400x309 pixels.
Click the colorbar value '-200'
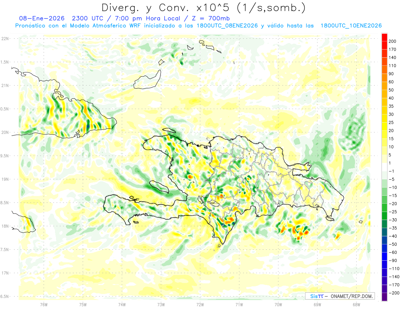click(394, 293)
